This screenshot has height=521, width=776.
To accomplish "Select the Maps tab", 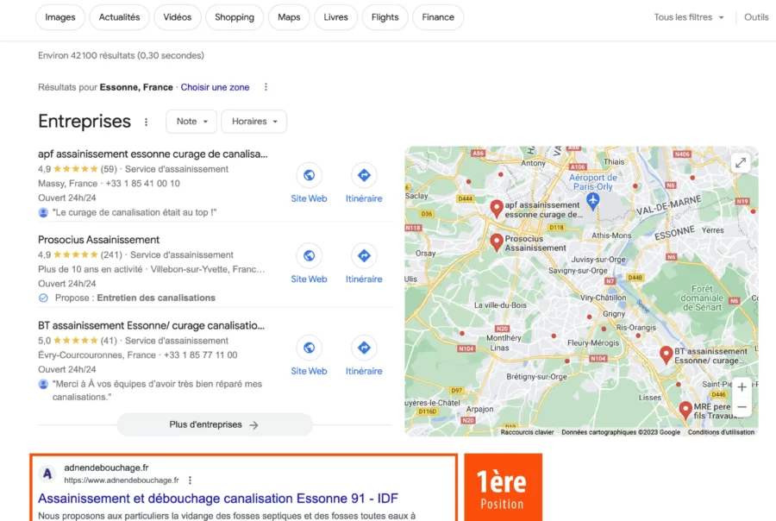I will click(x=289, y=17).
